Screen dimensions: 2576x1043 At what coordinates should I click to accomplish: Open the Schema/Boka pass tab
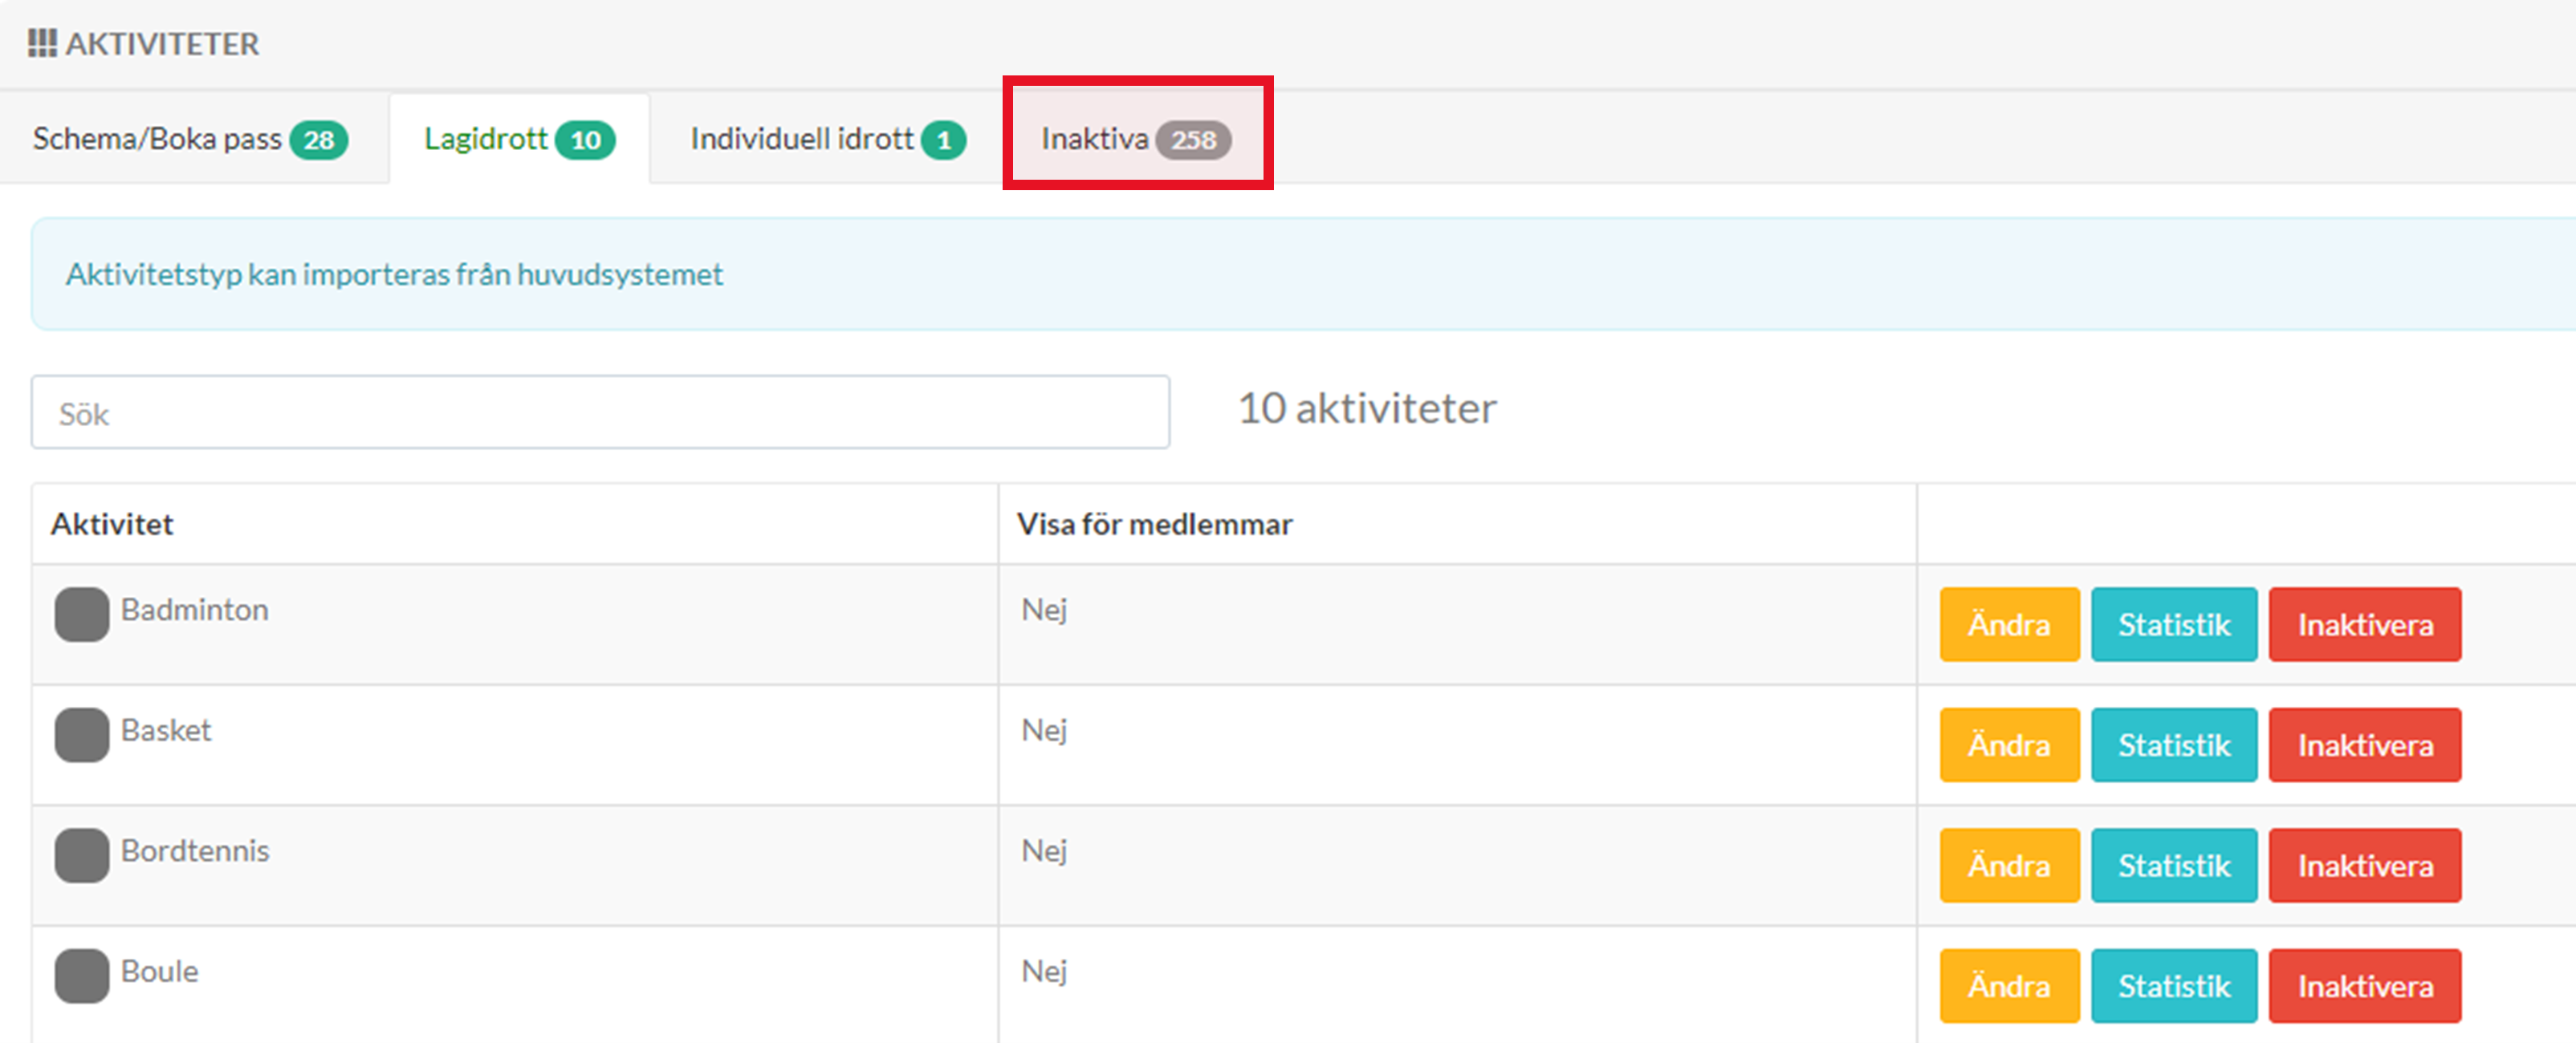tap(190, 139)
